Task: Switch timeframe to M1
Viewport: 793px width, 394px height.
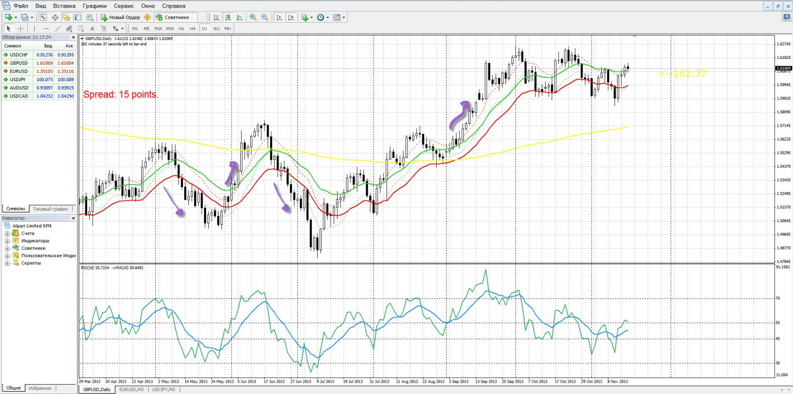Action: (135, 29)
